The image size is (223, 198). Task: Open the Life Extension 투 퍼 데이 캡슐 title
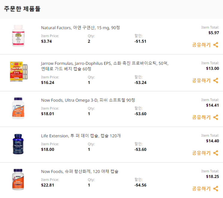click(81, 136)
